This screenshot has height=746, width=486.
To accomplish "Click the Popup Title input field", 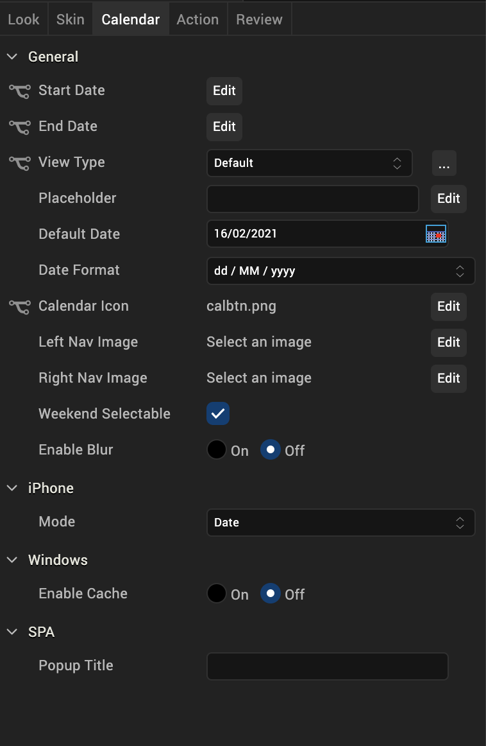I will [x=327, y=666].
